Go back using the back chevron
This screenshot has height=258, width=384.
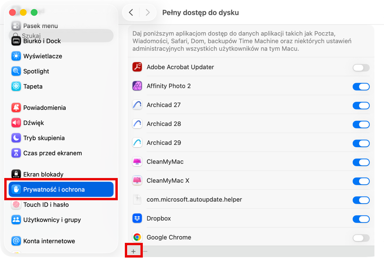pos(131,13)
